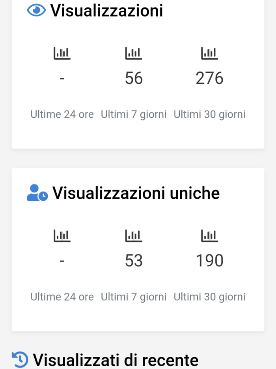Click Ultime 24 ore label under Visualizzazioni uniche
The width and height of the screenshot is (276, 369).
[x=62, y=297]
